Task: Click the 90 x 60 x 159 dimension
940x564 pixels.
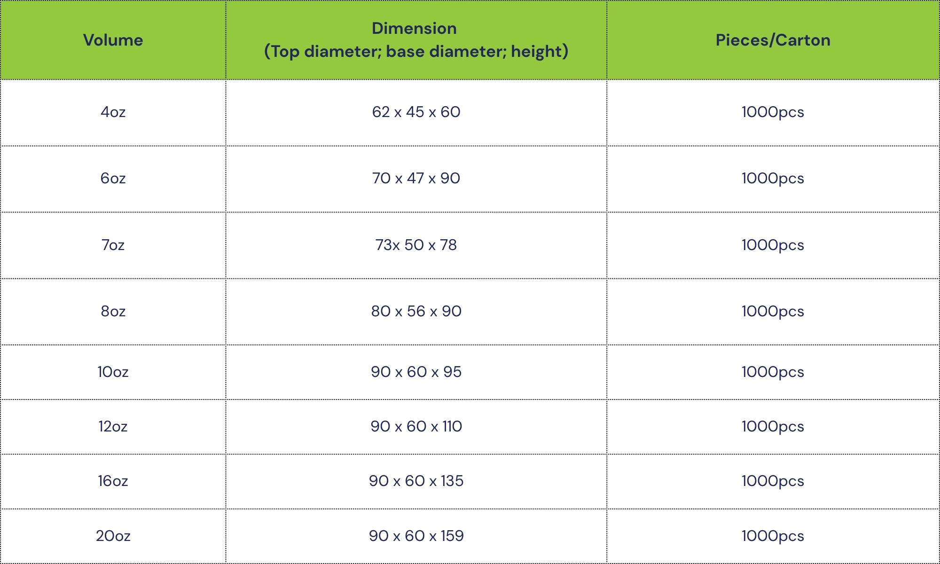Action: (x=416, y=536)
